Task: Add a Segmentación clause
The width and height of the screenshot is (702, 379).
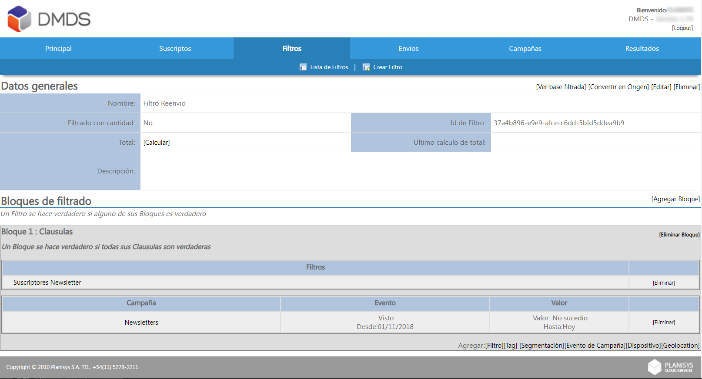Action: point(542,346)
